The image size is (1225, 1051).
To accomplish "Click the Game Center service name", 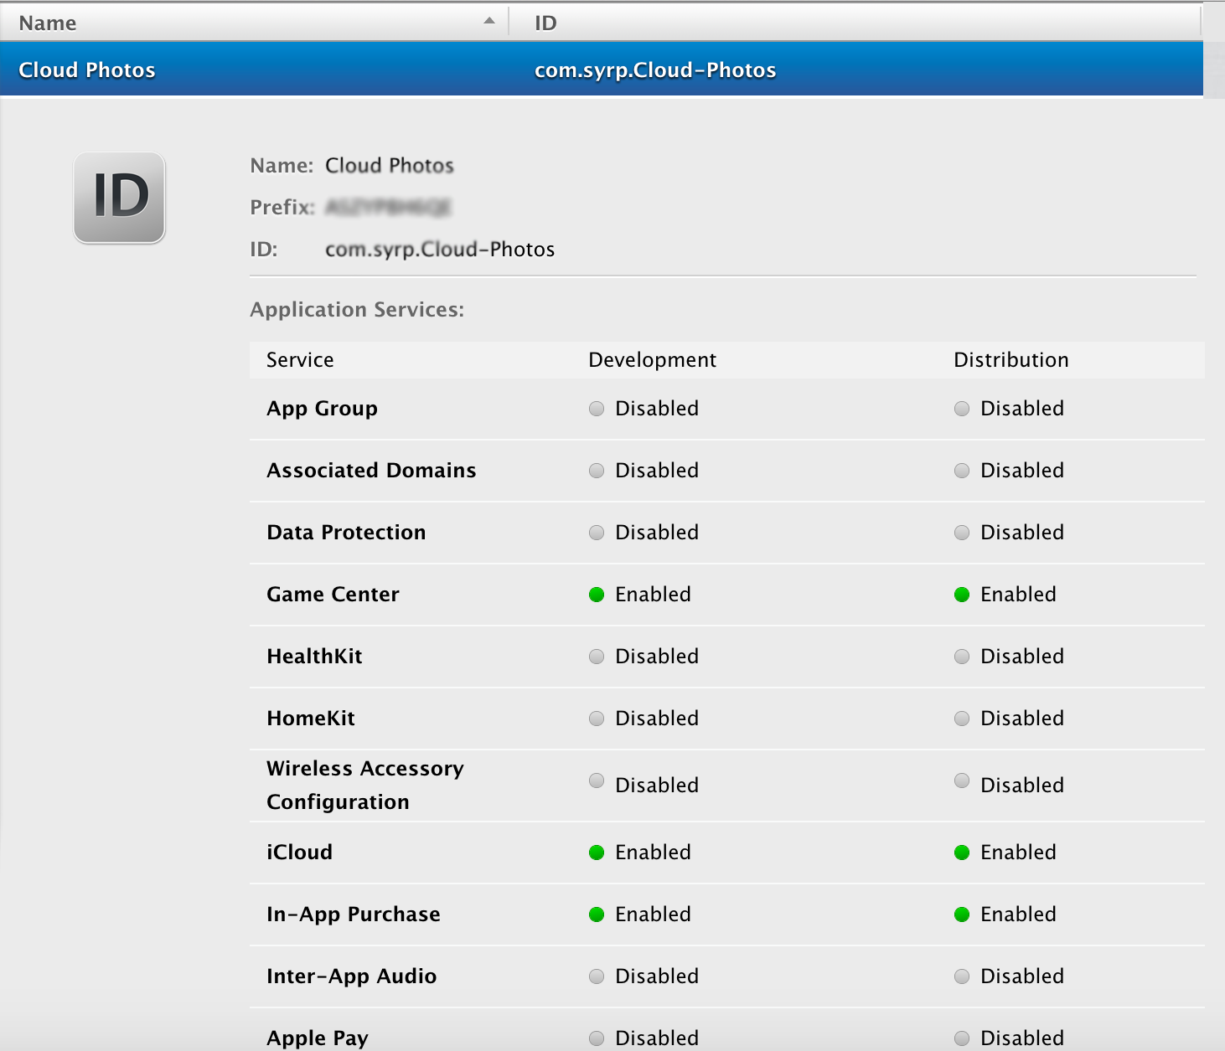I will tap(333, 595).
